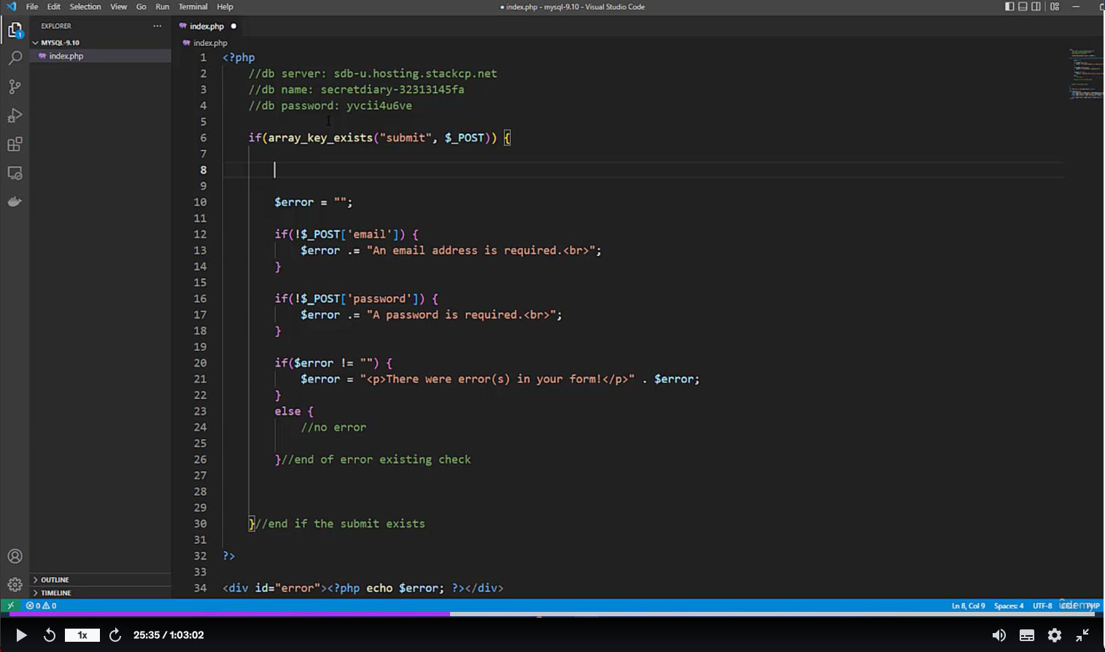
Task: Open the Source Control view
Action: pos(15,87)
